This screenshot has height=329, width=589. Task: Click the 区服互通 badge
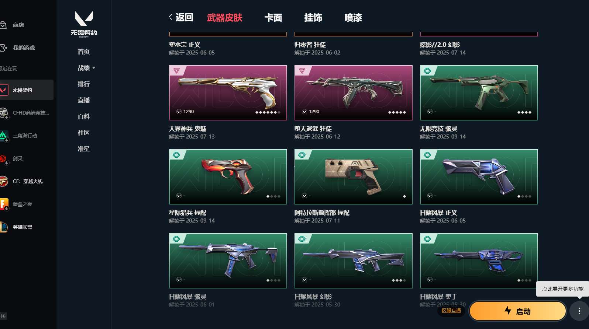click(x=451, y=311)
